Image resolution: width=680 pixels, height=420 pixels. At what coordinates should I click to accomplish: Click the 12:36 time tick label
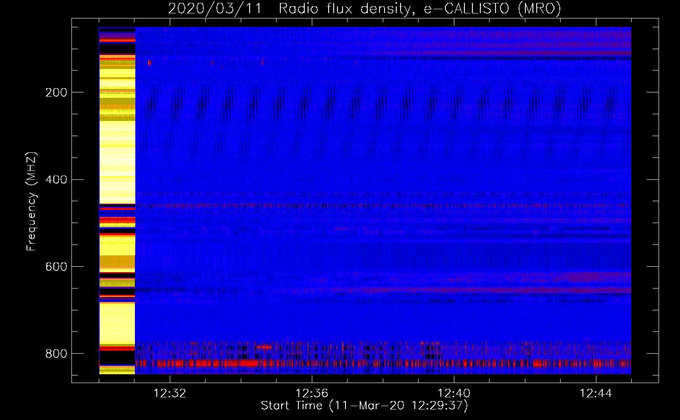pos(312,394)
